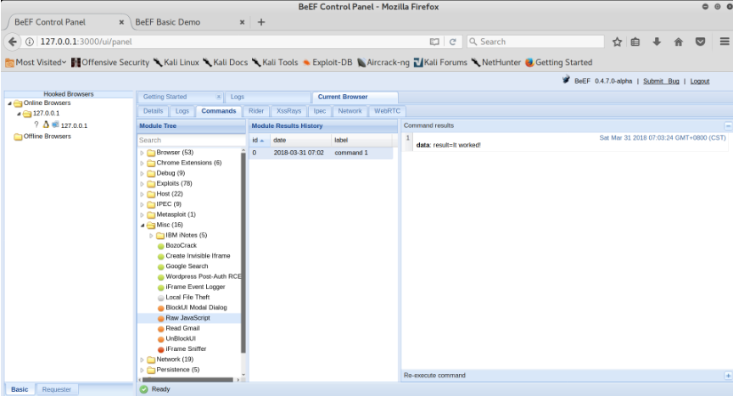Select the Google Search module
The image size is (733, 396).
tap(187, 266)
